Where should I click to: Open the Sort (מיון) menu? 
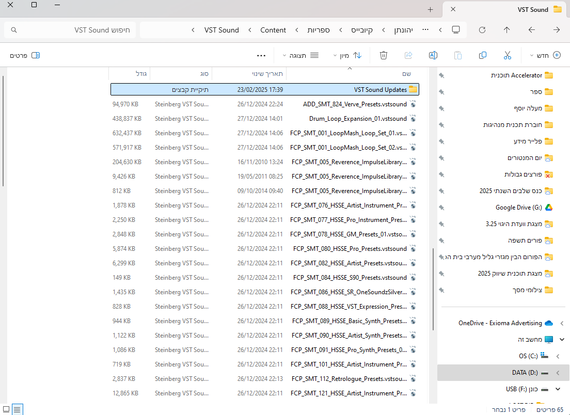coord(347,55)
